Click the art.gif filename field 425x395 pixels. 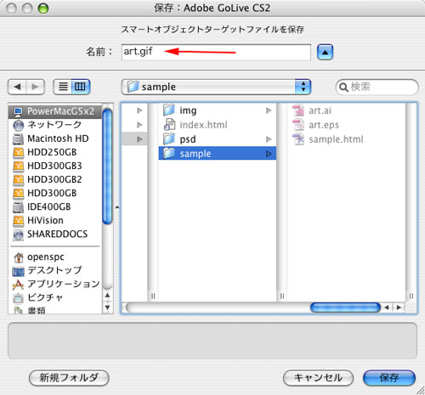pos(216,52)
